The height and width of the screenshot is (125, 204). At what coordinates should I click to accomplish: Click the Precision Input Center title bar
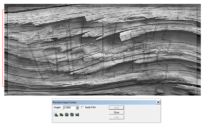coord(104,102)
